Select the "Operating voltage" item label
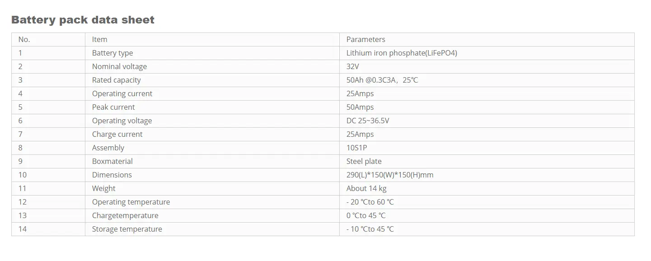This screenshot has width=651, height=261. pyautogui.click(x=122, y=121)
